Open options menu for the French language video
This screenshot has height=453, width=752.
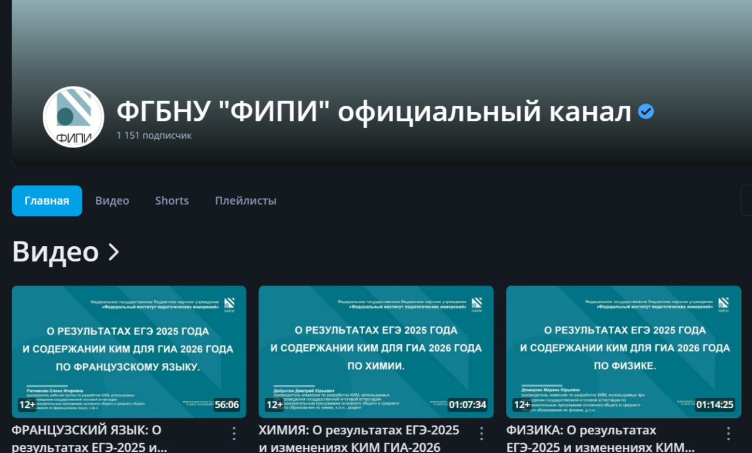click(235, 433)
